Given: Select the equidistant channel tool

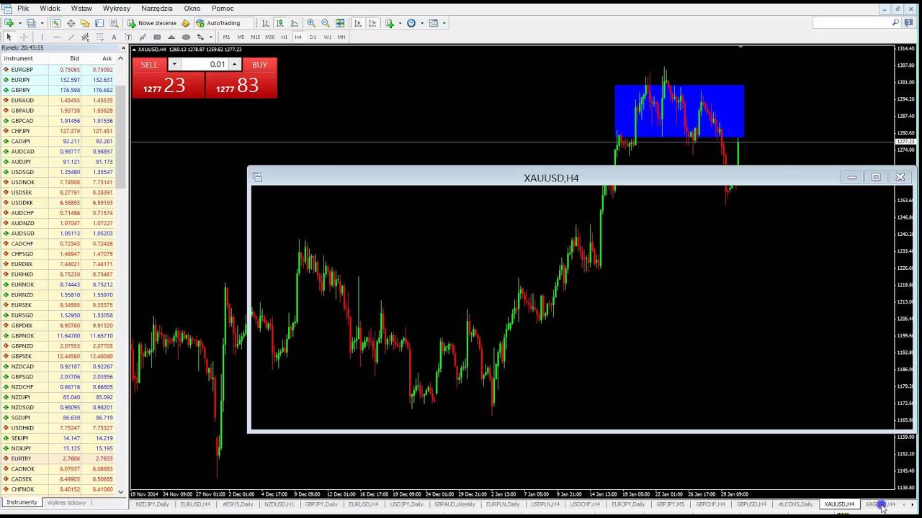Looking at the screenshot, I should [x=85, y=37].
